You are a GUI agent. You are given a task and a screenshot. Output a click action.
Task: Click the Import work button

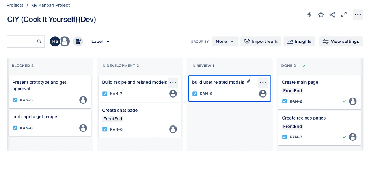tap(261, 41)
